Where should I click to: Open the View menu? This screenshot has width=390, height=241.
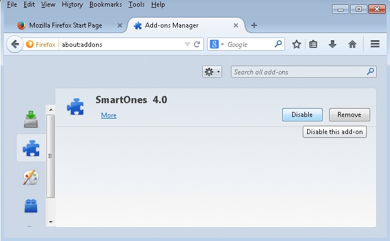48,4
